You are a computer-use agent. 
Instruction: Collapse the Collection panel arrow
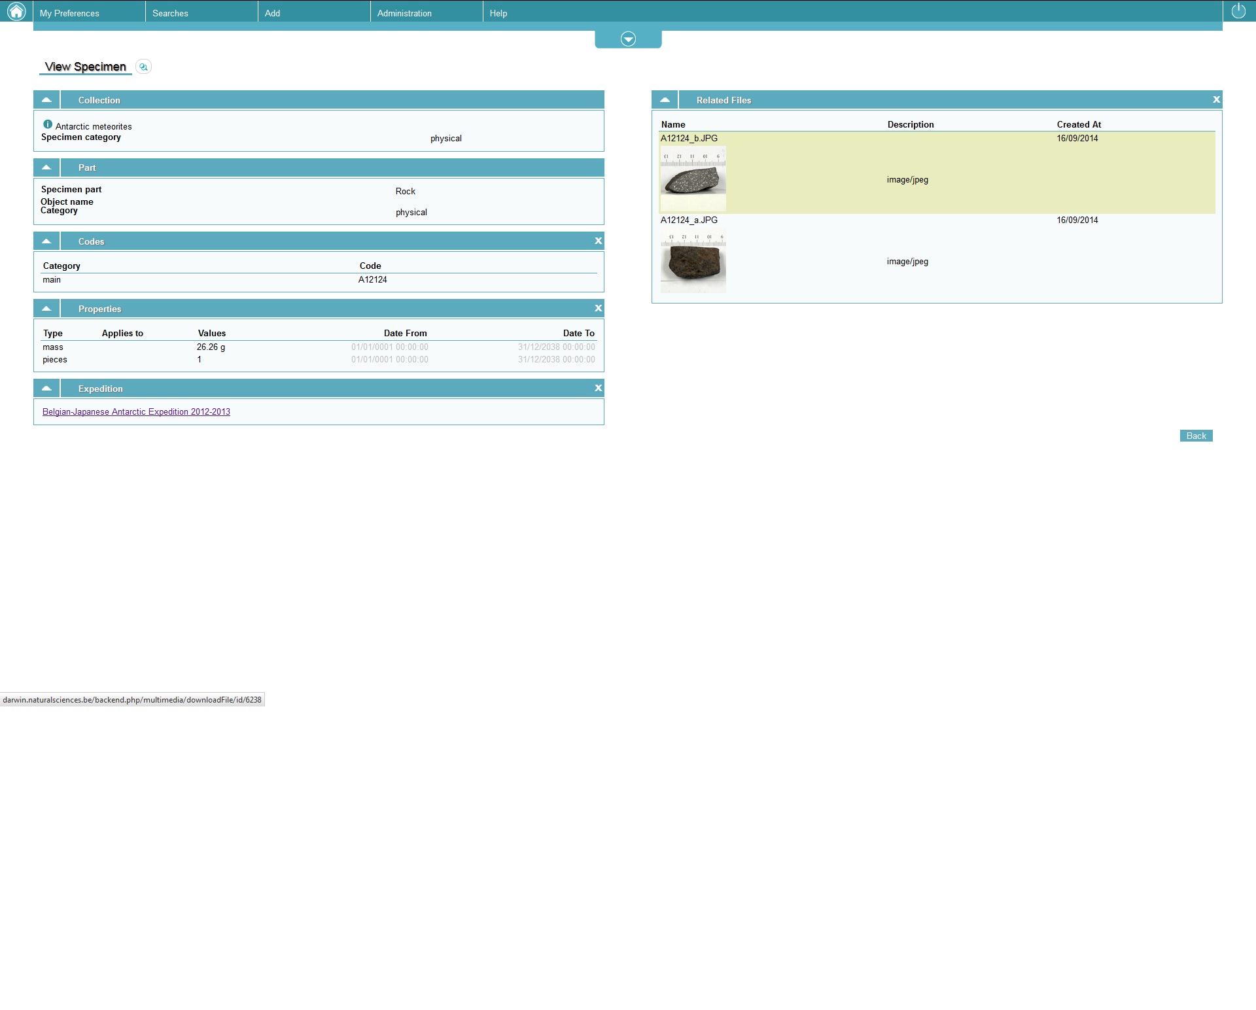point(46,100)
